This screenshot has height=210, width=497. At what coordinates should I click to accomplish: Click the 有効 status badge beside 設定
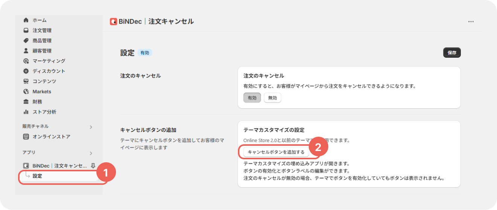[145, 53]
